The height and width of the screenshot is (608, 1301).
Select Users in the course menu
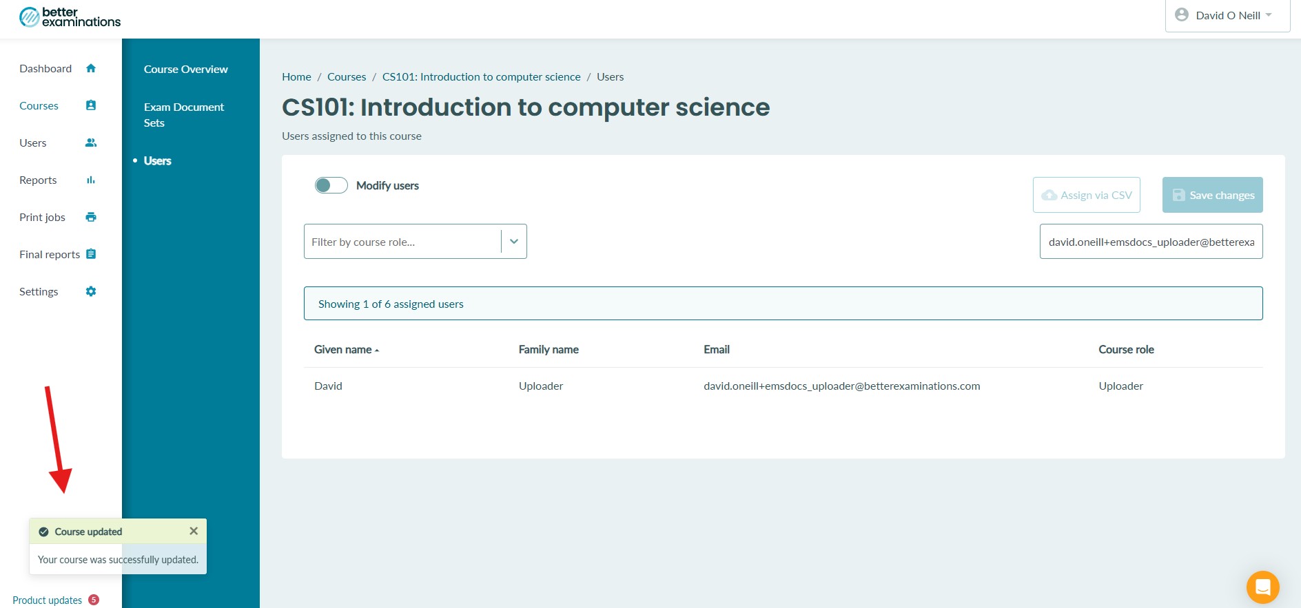pyautogui.click(x=158, y=160)
